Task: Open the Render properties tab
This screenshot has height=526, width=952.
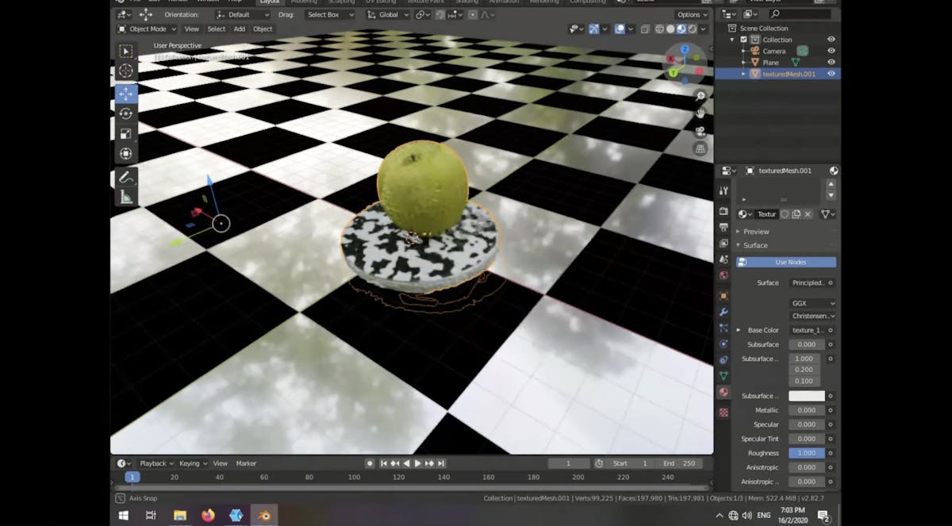Action: coord(724,211)
